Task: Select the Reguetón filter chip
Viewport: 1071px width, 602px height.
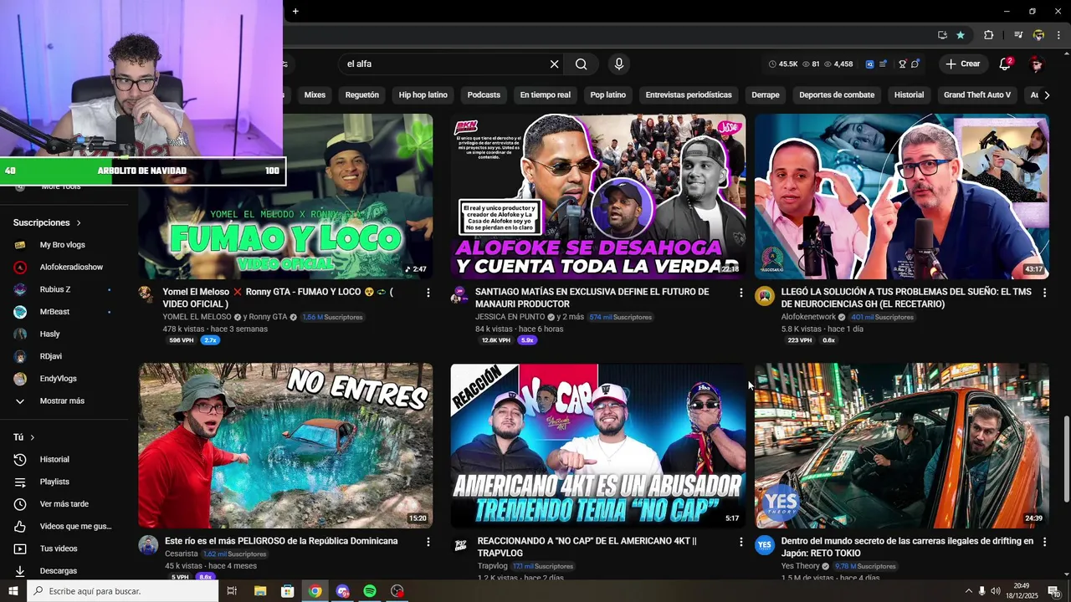Action: [362, 95]
